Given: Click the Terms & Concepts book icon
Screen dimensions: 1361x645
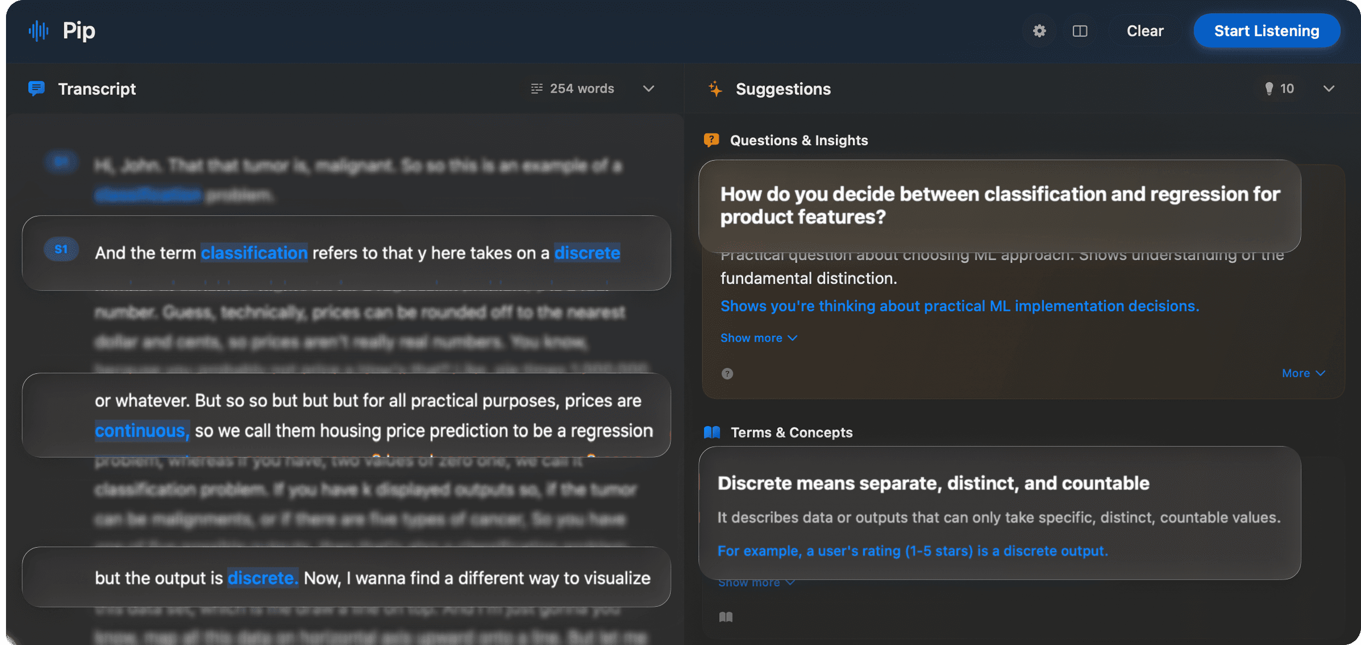Looking at the screenshot, I should click(x=712, y=432).
